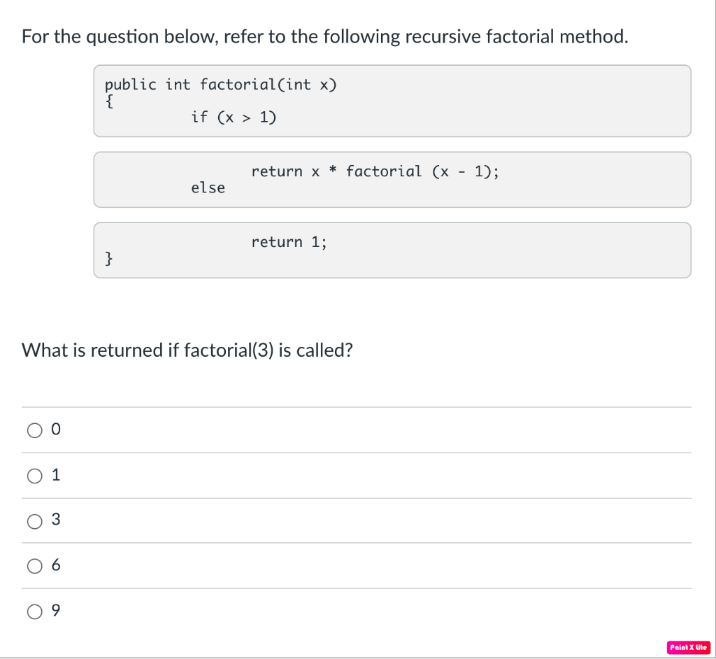This screenshot has height=659, width=716.
Task: Choose the radio button for answer 1
Action: click(x=35, y=476)
